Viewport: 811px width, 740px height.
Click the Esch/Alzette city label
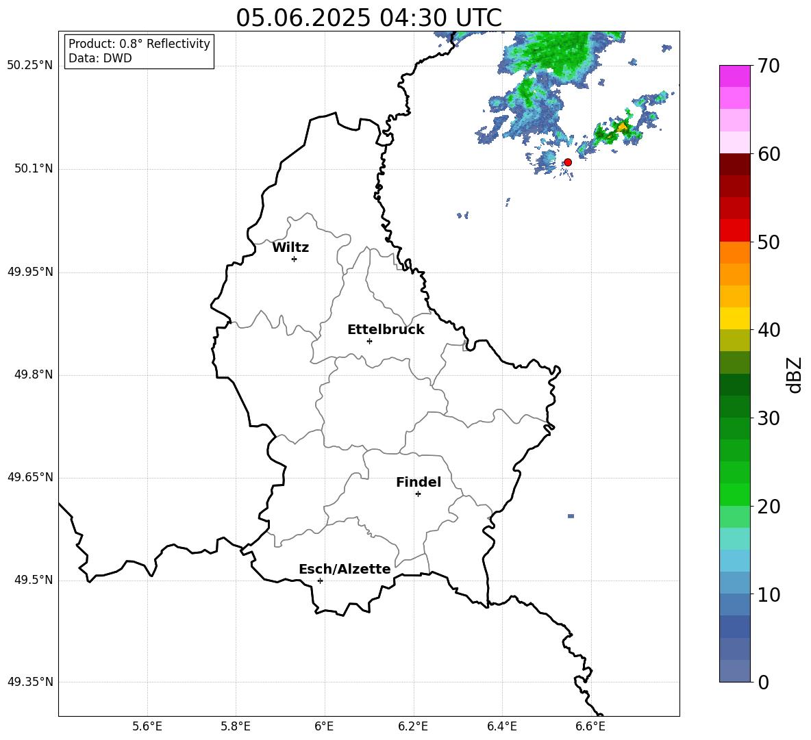click(x=345, y=569)
